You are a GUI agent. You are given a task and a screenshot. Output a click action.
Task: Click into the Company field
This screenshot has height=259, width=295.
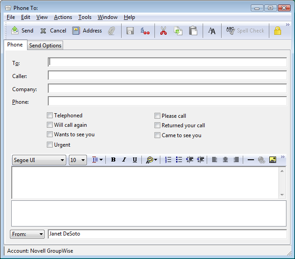167,88
